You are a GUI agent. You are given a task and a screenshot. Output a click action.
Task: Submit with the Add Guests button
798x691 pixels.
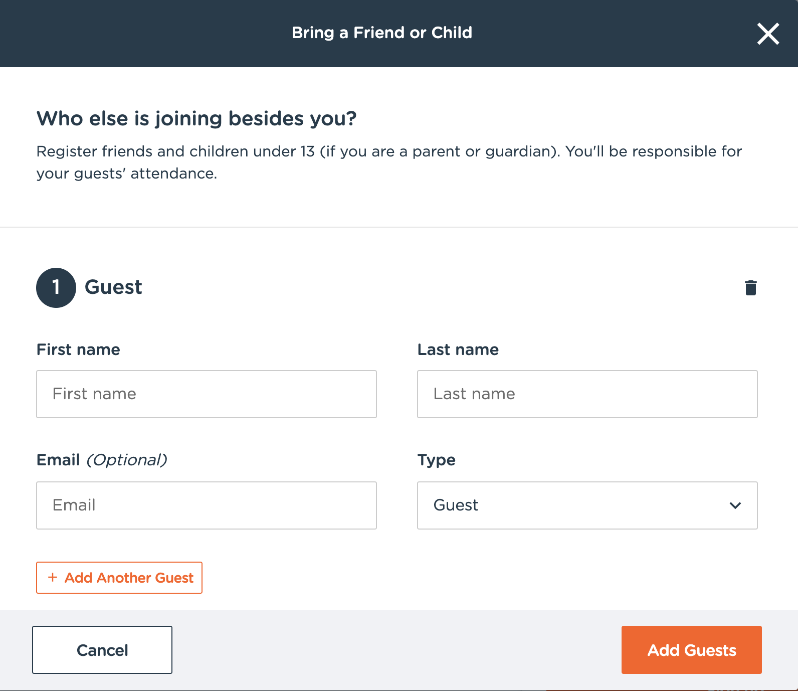coord(691,650)
